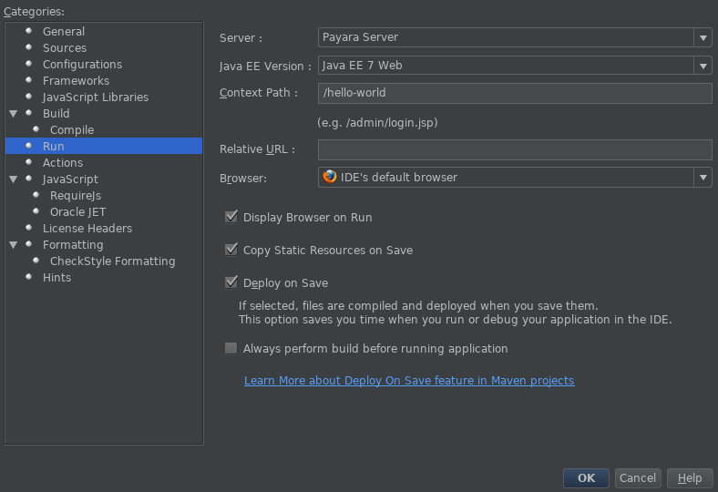This screenshot has width=718, height=492.
Task: Click the Relative URL text field
Action: point(514,149)
